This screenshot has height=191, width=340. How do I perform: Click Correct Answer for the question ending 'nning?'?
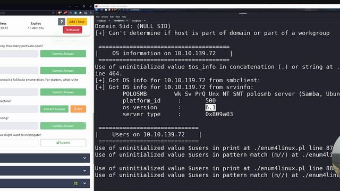tap(63, 126)
